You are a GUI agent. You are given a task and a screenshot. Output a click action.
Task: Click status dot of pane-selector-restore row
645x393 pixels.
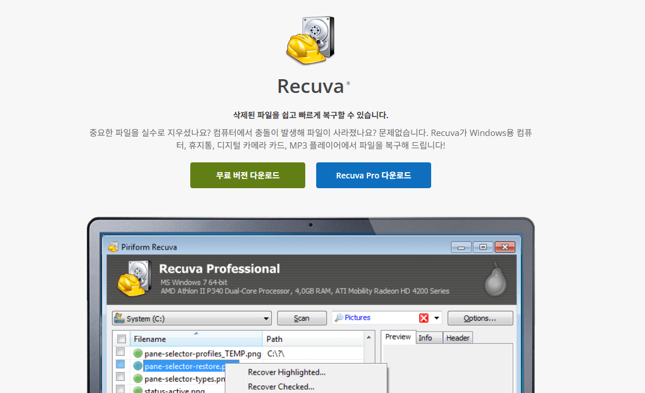click(138, 366)
